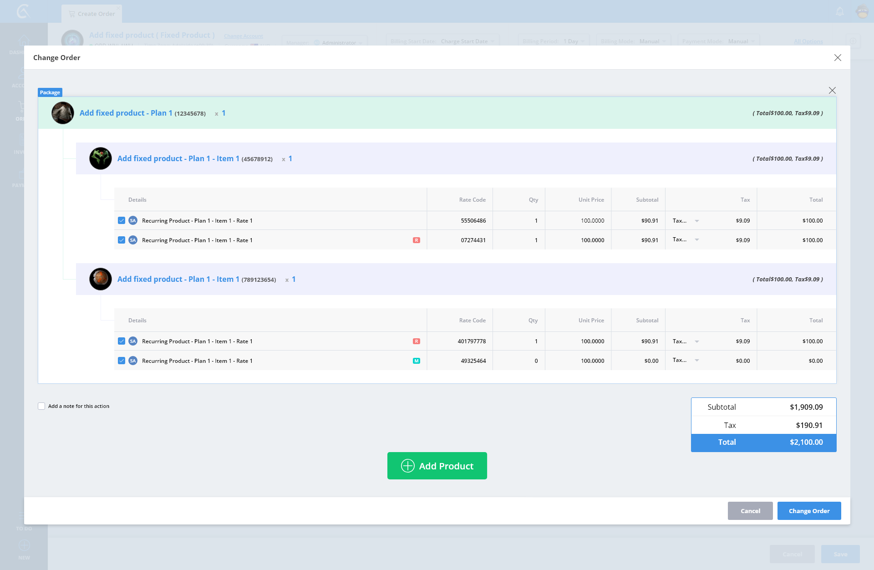Uncheck the rate code 401797778 row checkbox
Viewport: 874px width, 570px height.
122,341
